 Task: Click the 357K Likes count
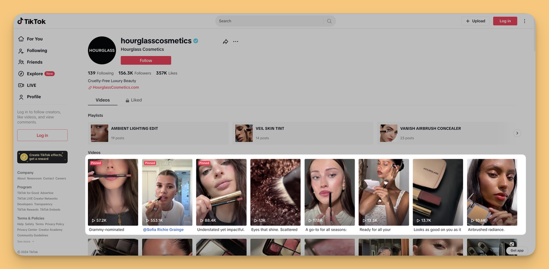pyautogui.click(x=166, y=73)
